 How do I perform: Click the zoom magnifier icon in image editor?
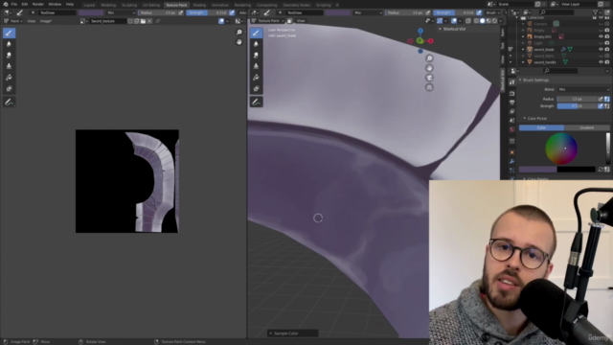tap(239, 33)
